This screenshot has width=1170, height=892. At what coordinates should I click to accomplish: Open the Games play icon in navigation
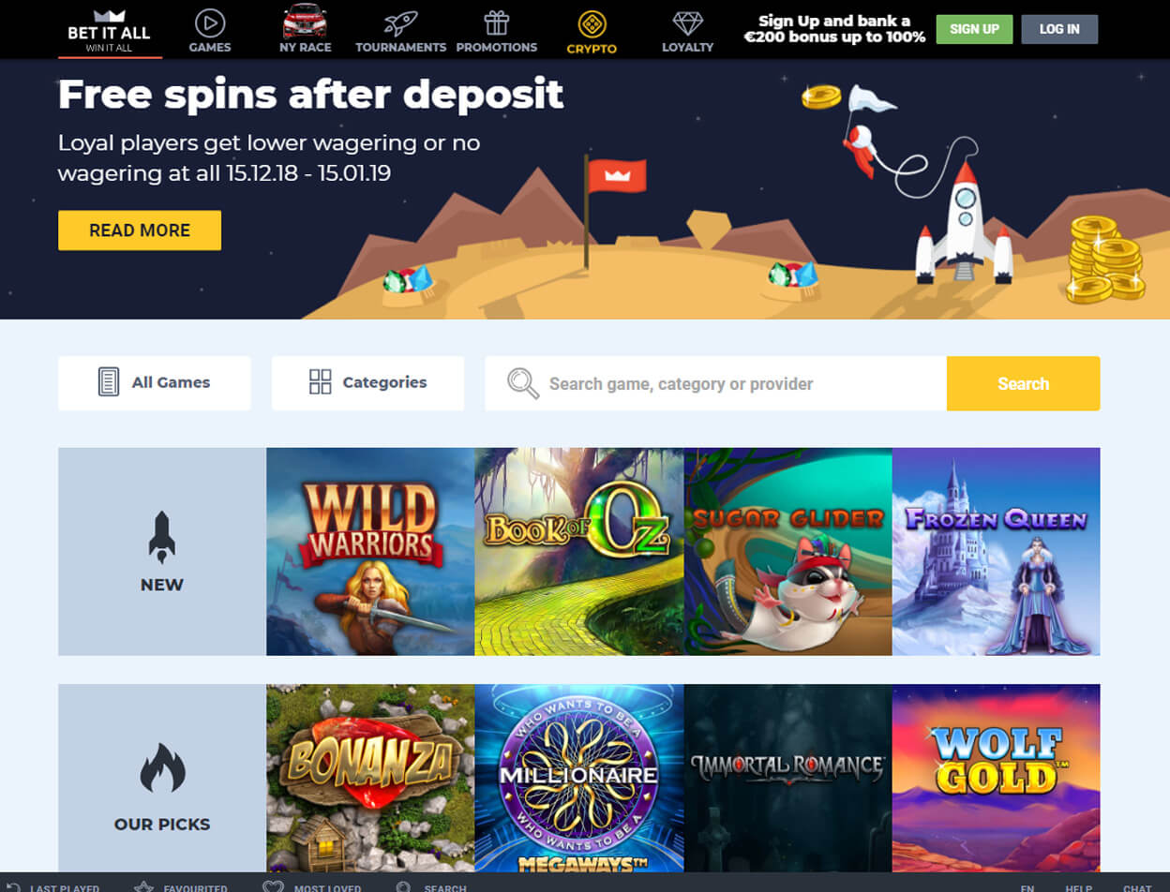210,22
